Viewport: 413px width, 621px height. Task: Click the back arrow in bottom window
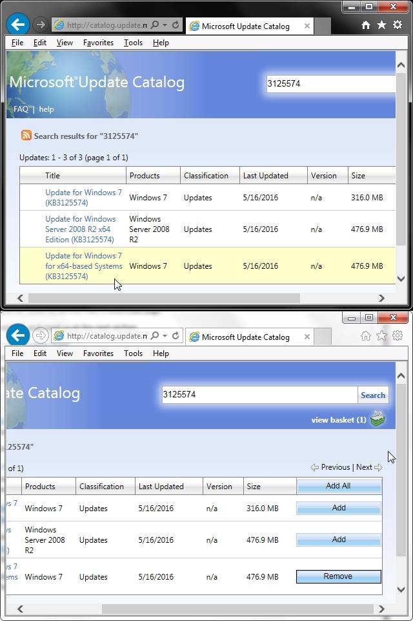coord(18,335)
